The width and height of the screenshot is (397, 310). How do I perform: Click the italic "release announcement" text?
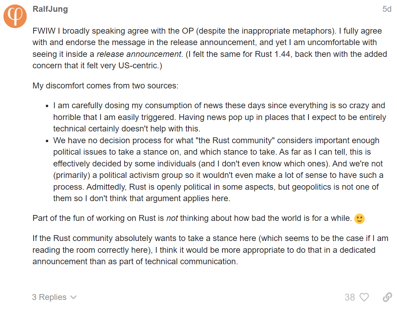139,54
